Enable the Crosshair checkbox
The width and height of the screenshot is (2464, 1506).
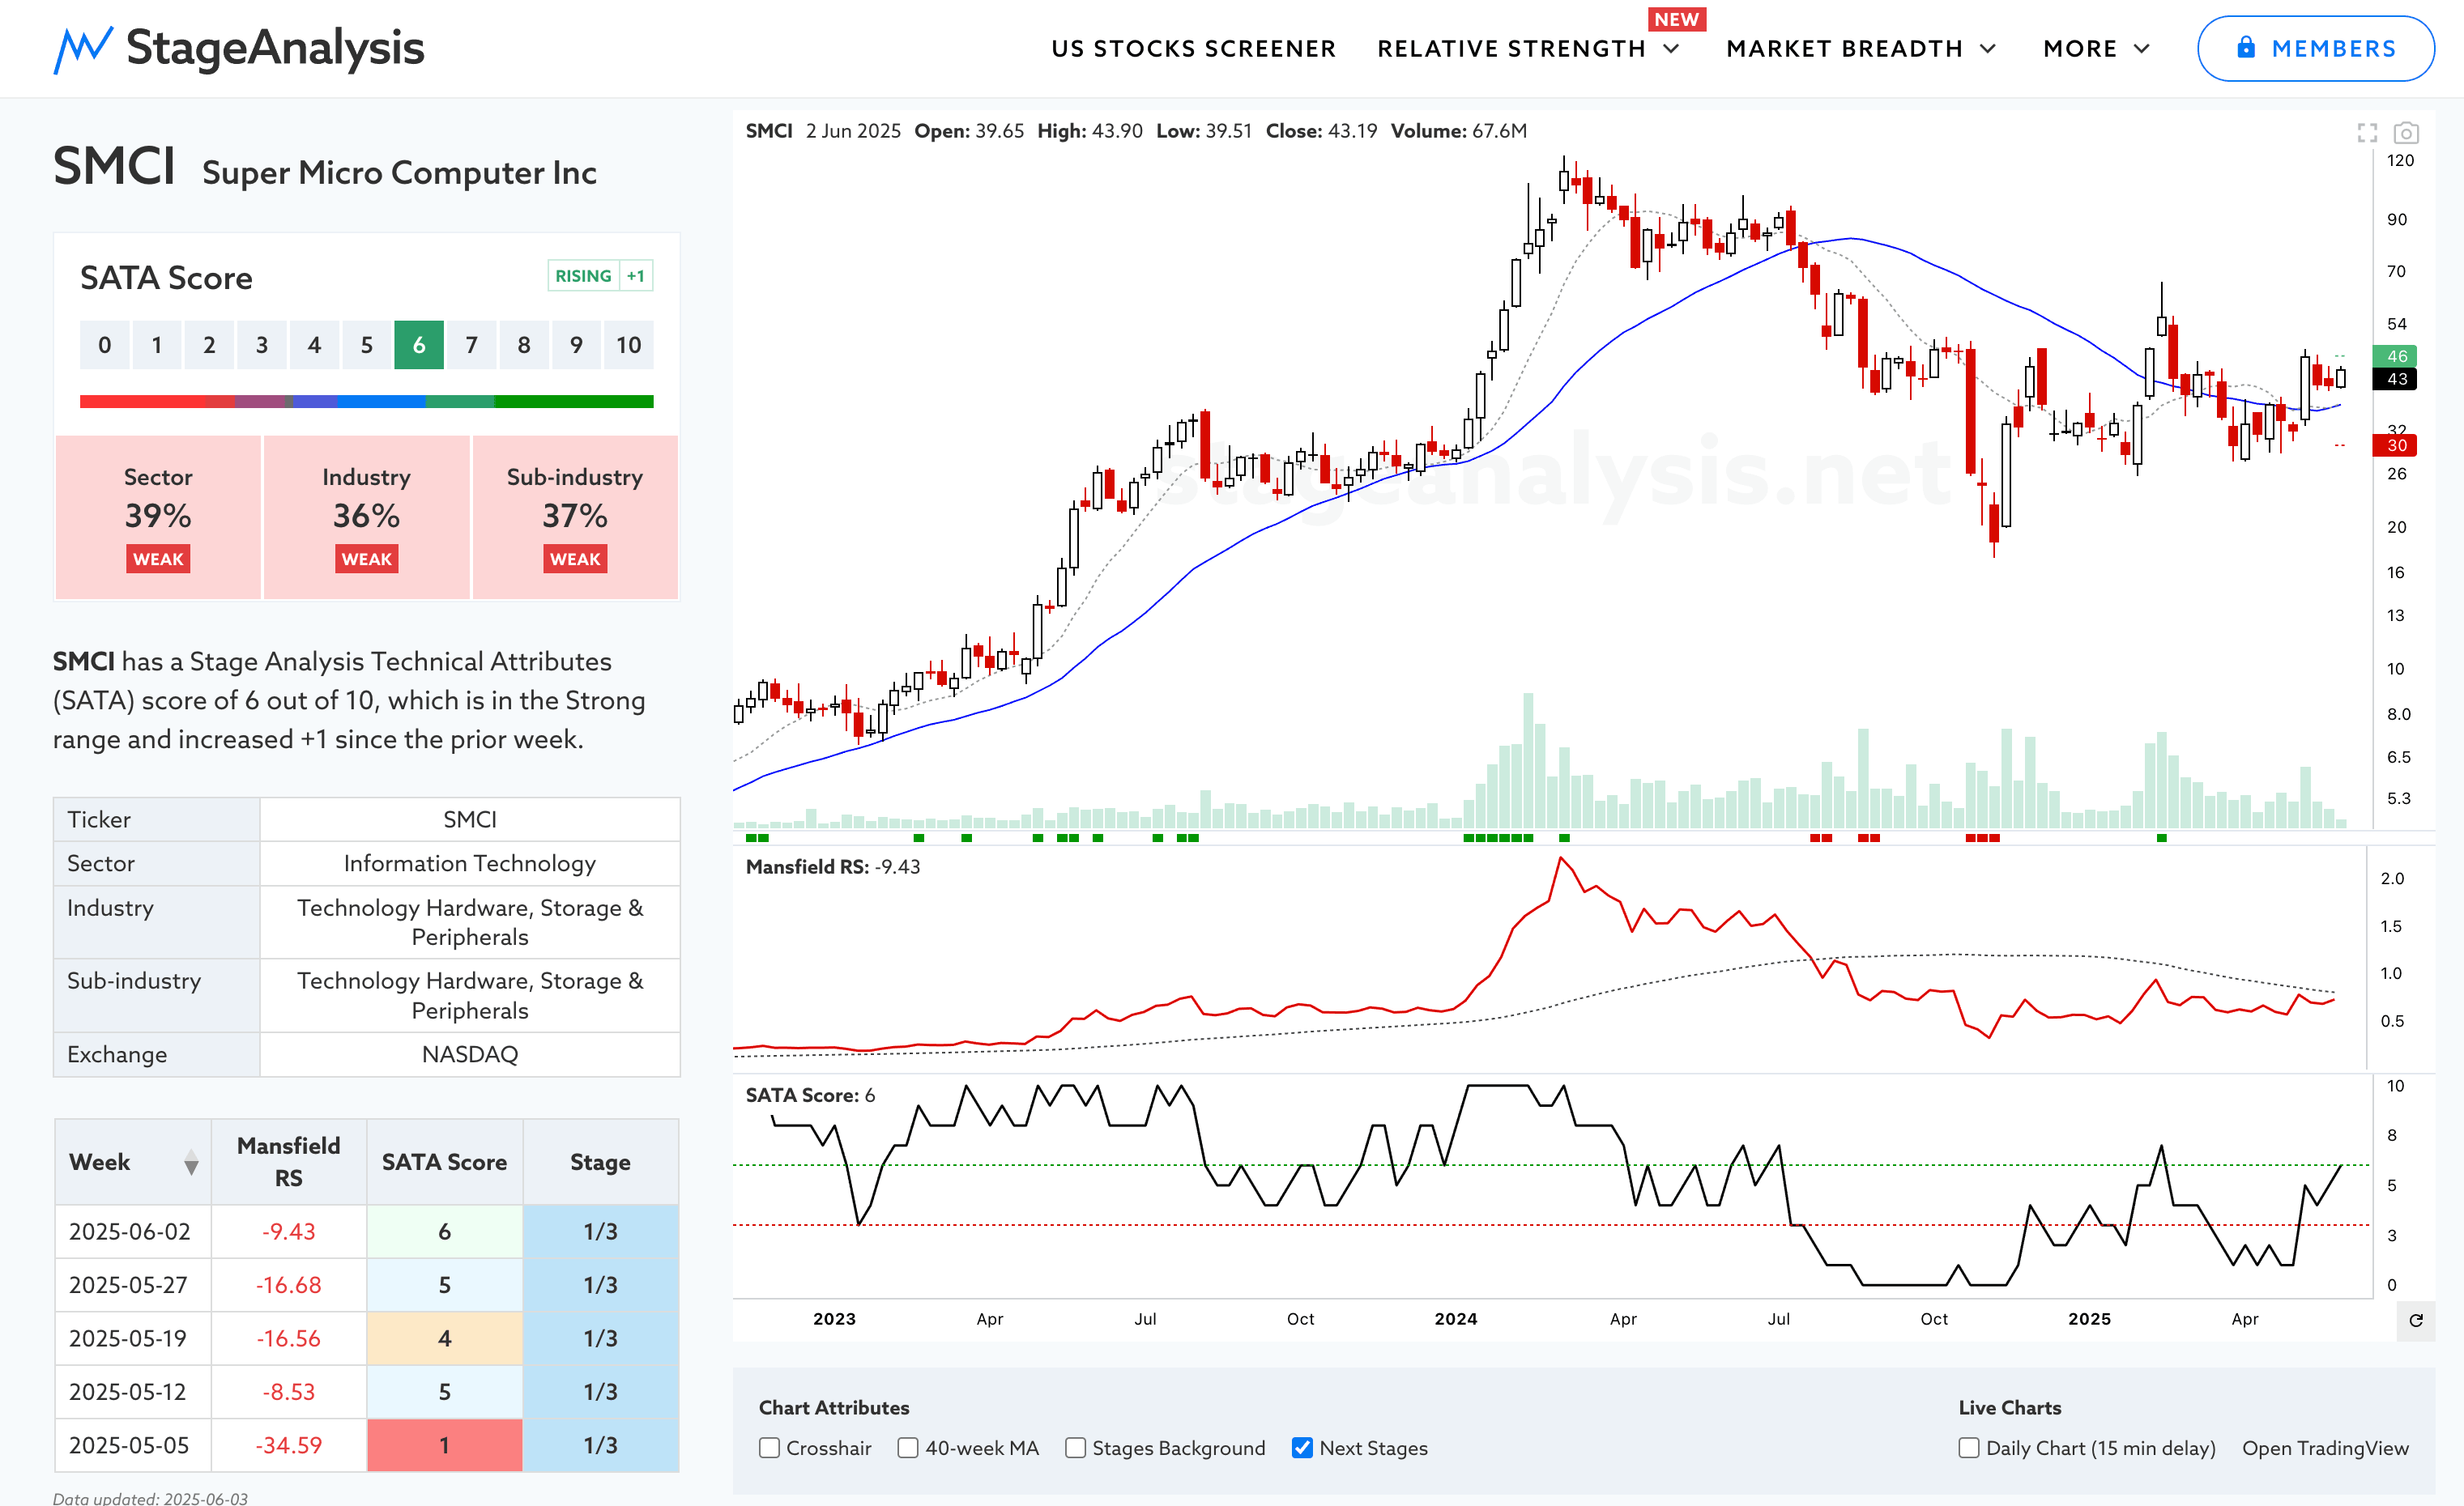coord(769,1448)
